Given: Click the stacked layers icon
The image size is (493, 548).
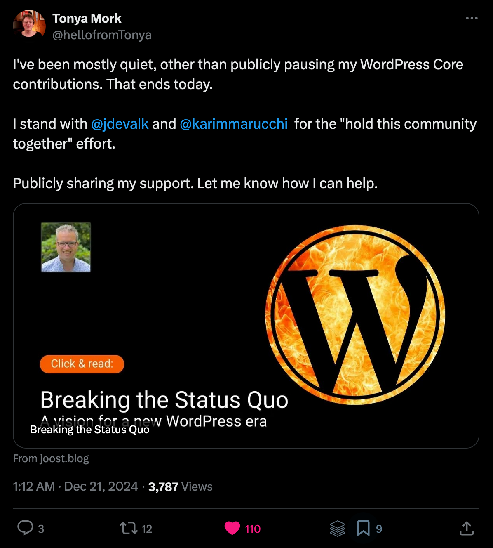Looking at the screenshot, I should click(x=338, y=529).
